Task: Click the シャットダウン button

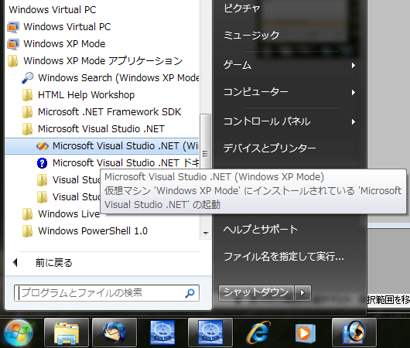Action: coord(256,293)
